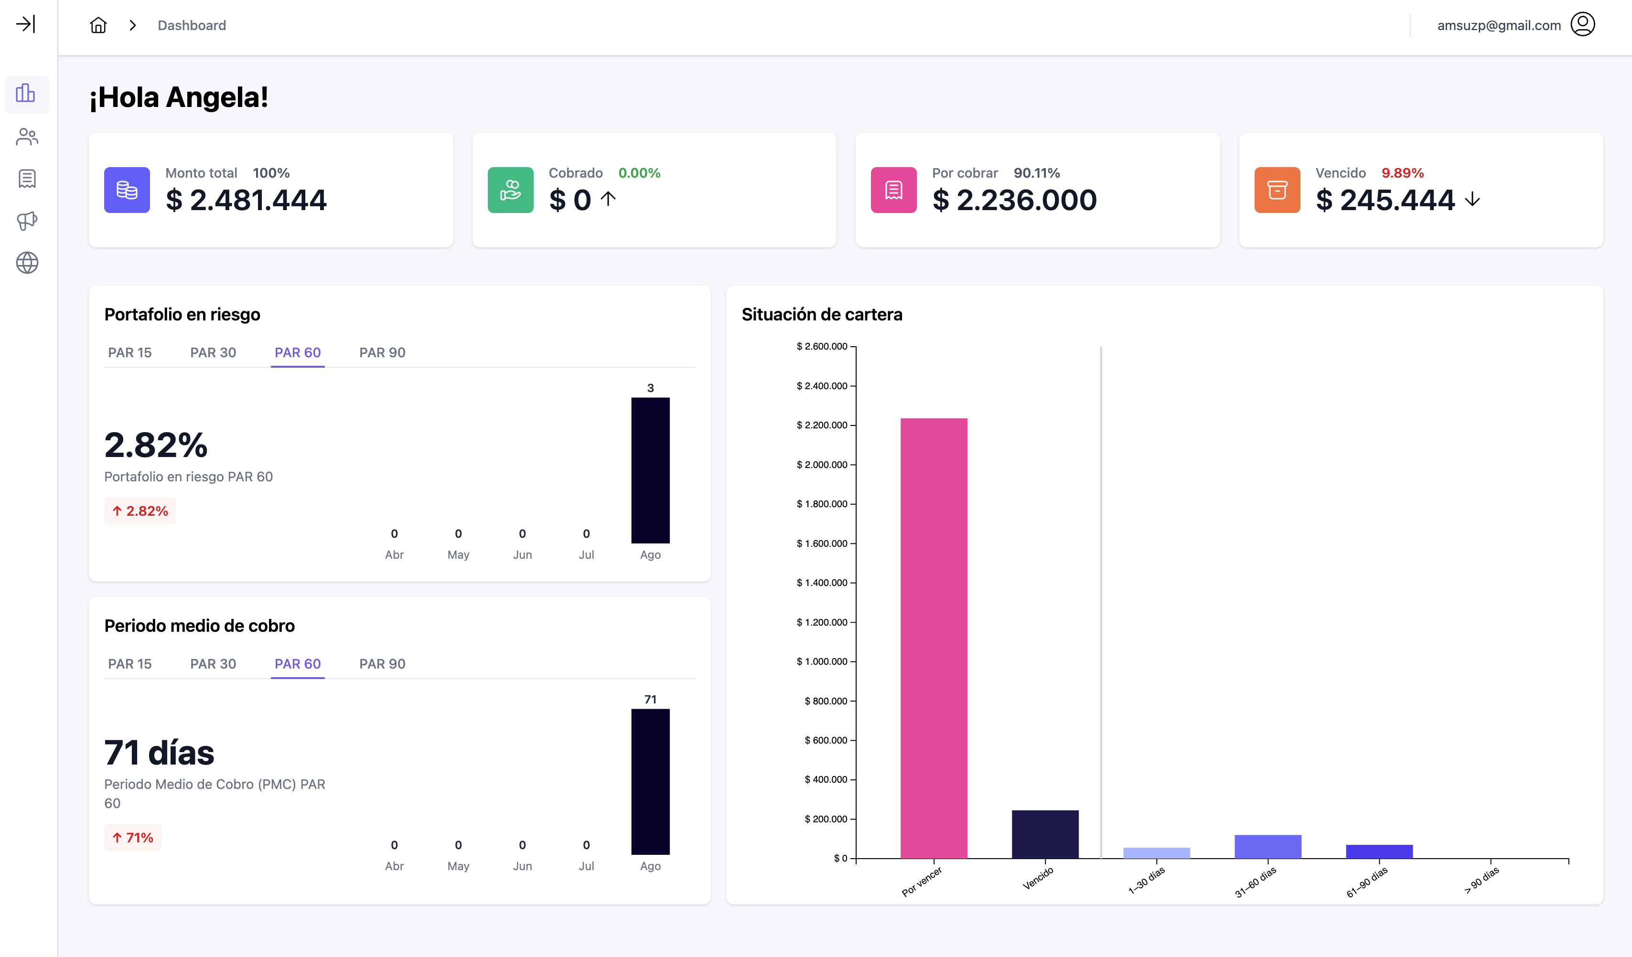Click the pink Por vencer bar
The image size is (1632, 957).
coord(933,638)
